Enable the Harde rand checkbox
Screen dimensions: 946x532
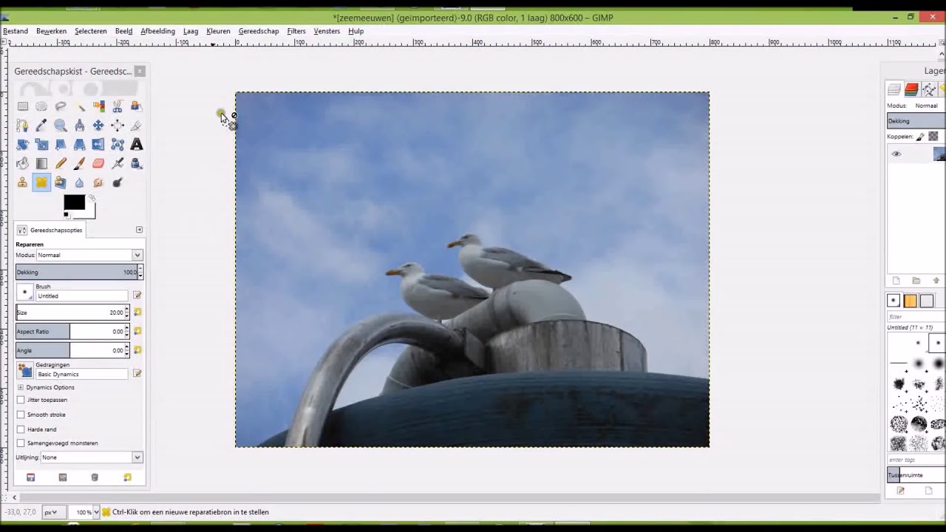(21, 429)
